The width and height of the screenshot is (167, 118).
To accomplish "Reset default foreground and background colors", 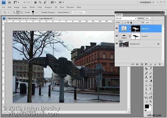I will [x=146, y=110].
